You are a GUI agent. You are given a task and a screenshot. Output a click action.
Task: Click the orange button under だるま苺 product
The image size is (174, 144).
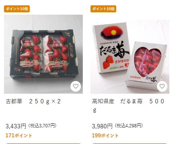click(x=130, y=144)
